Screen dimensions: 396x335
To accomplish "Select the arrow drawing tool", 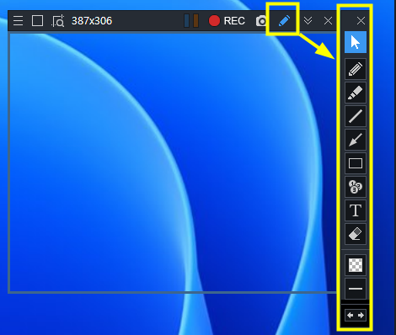I will (x=356, y=140).
